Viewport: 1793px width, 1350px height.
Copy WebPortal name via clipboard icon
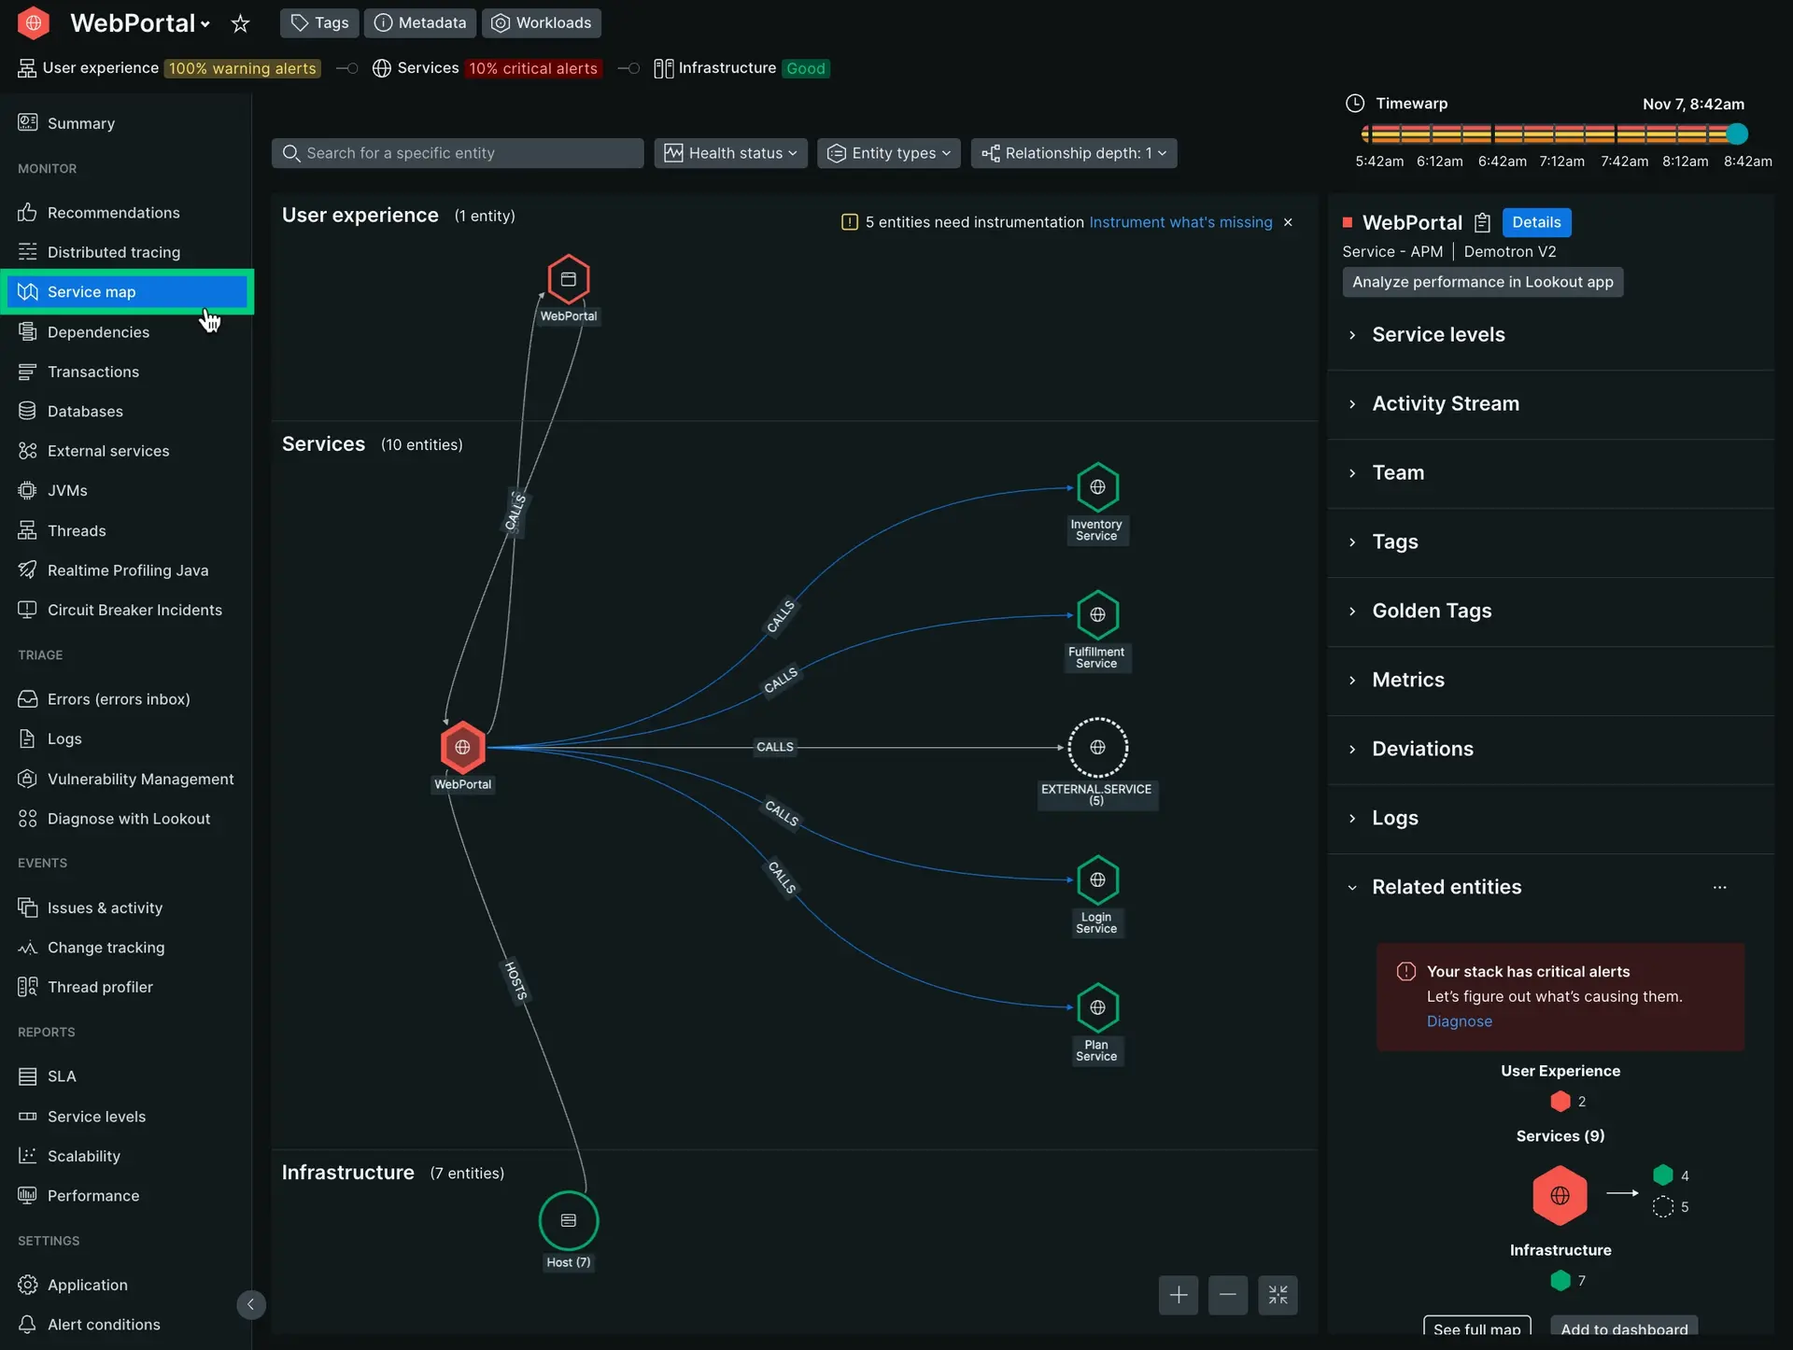1482,222
